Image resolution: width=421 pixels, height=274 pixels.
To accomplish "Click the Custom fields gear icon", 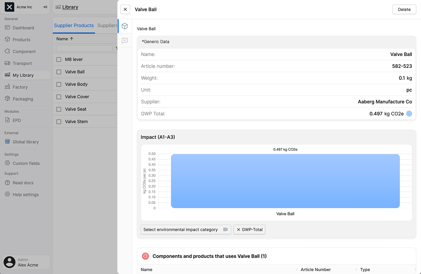I will (7, 163).
